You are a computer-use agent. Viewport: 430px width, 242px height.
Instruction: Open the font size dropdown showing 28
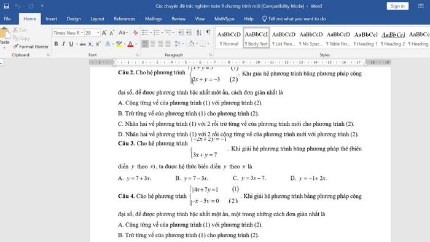(98, 33)
